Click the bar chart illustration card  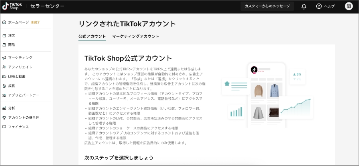(x=236, y=112)
